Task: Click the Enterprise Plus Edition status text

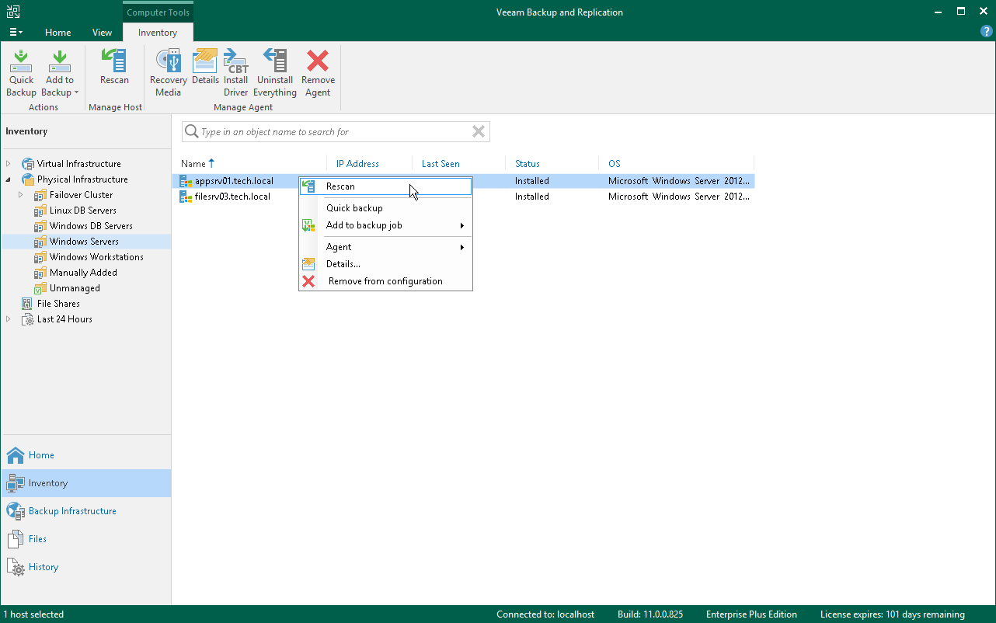Action: [751, 614]
